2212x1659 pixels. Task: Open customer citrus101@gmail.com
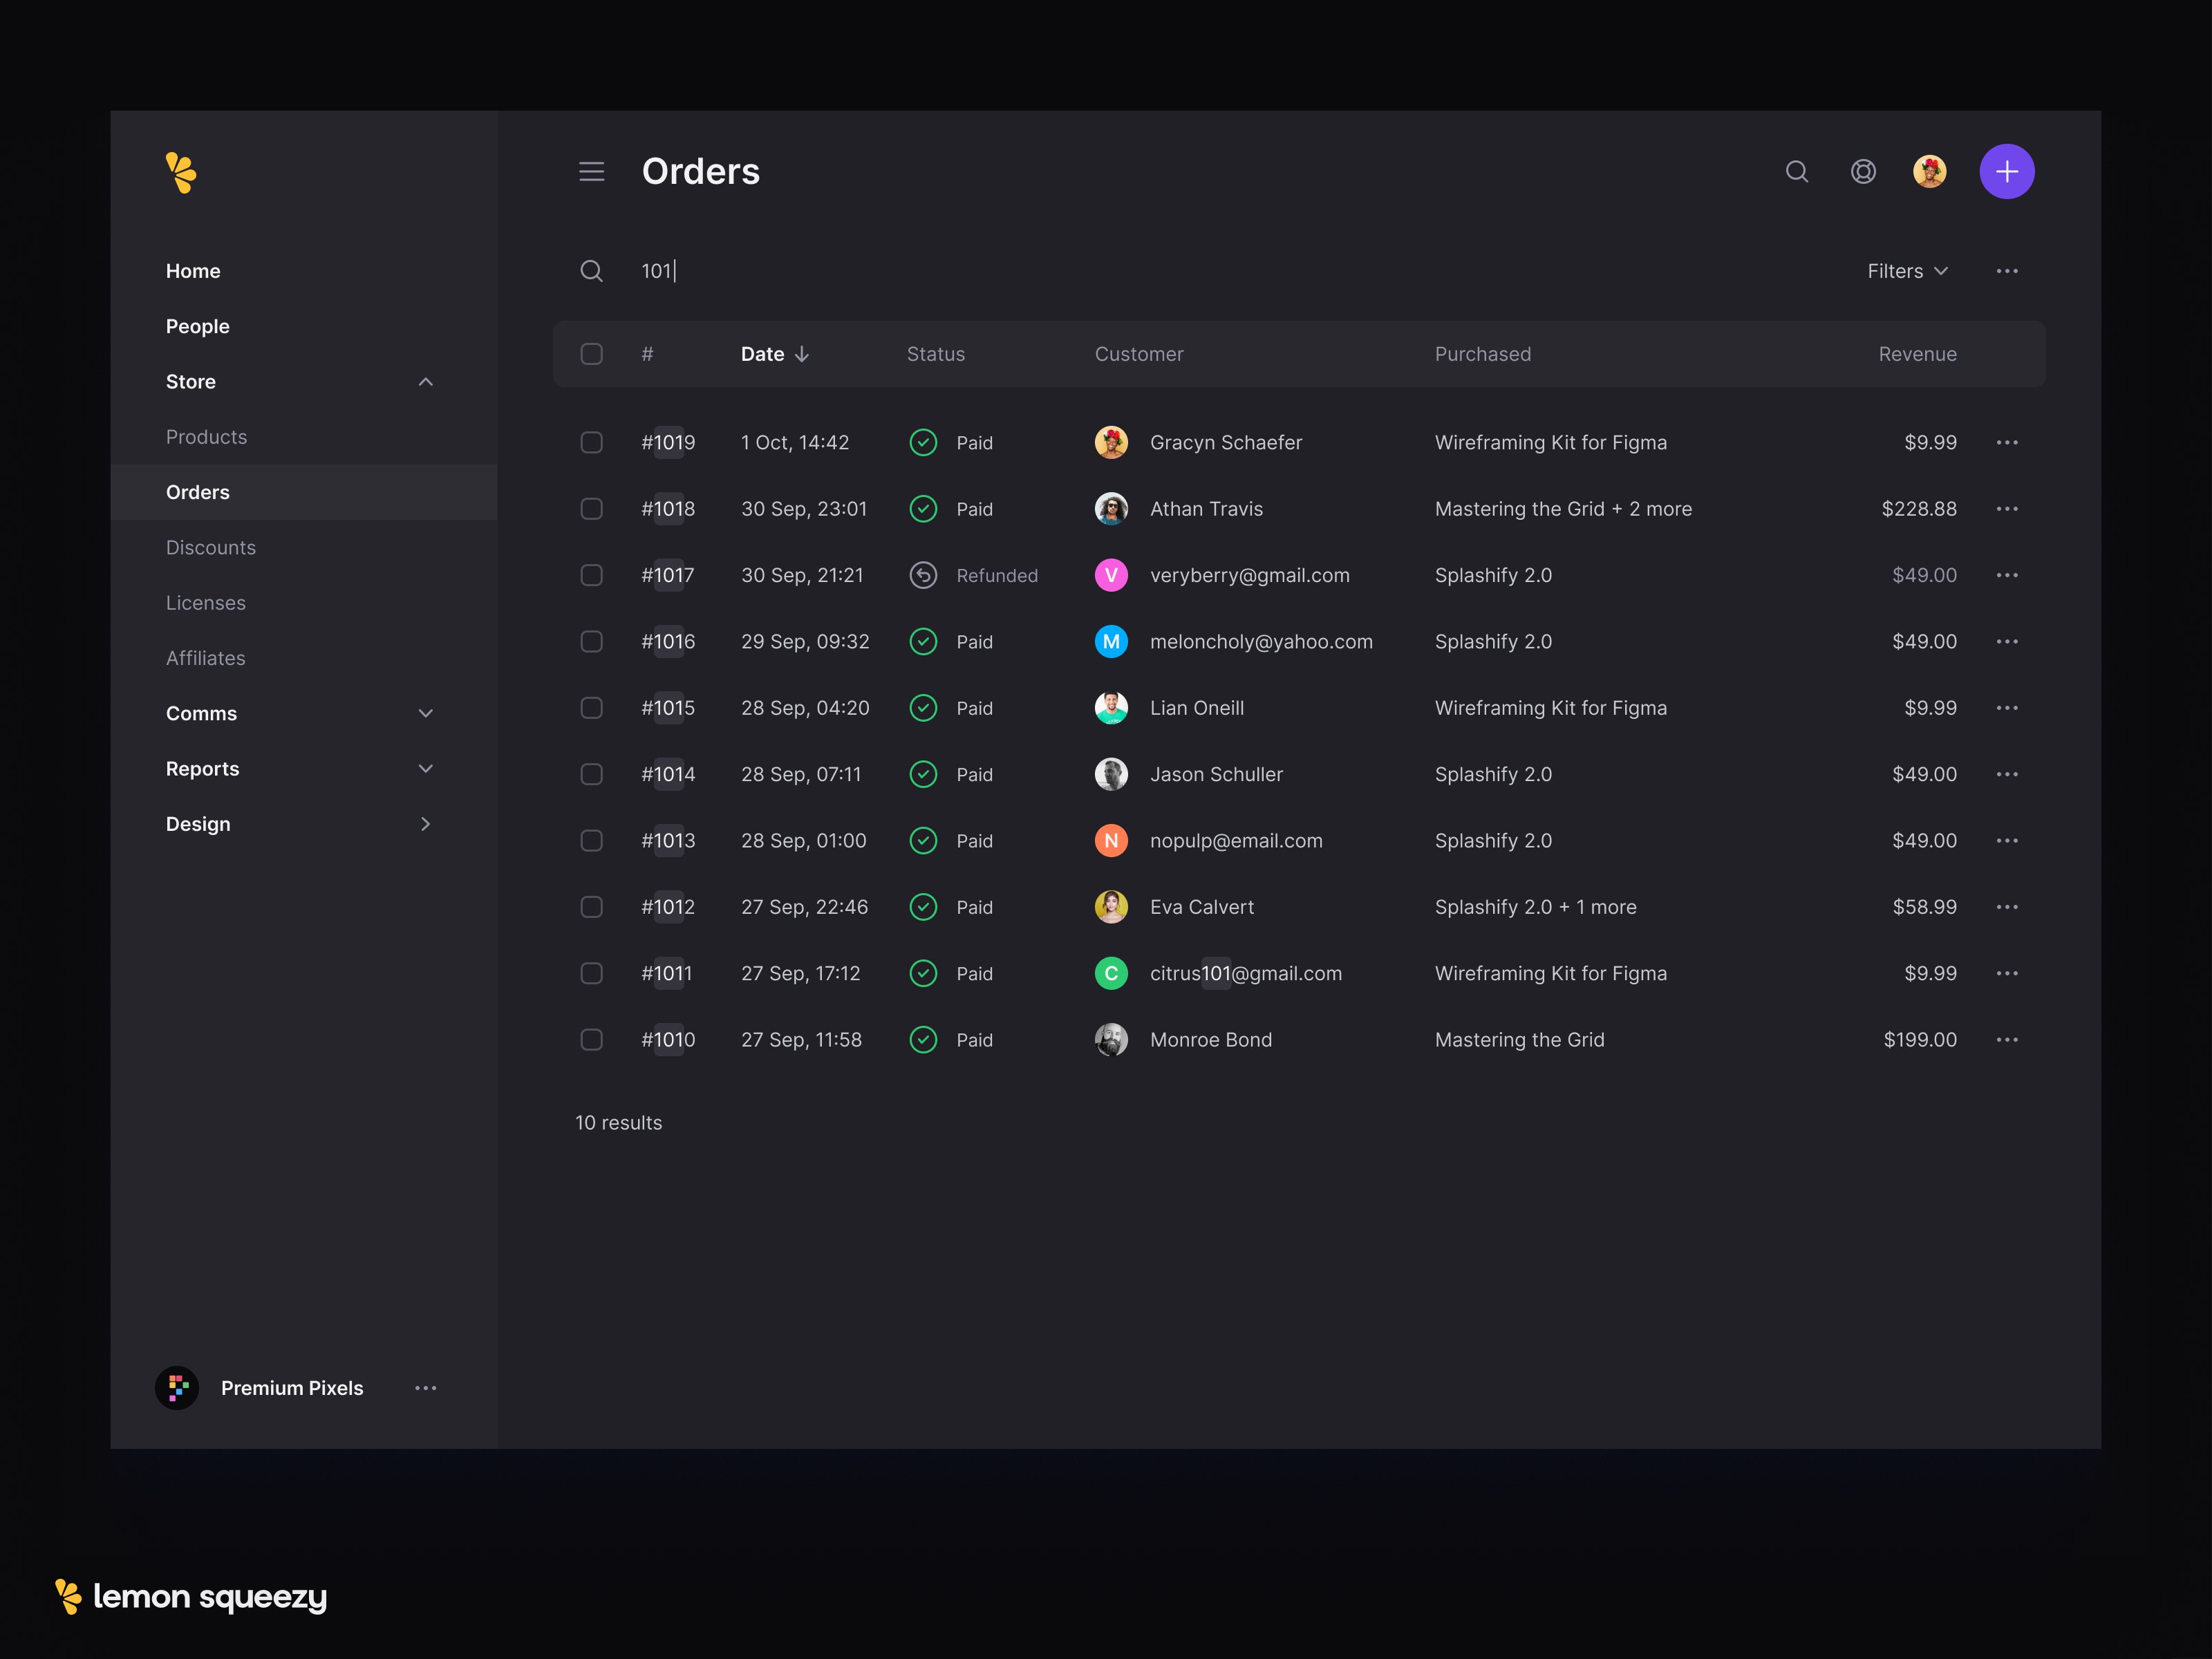1246,973
